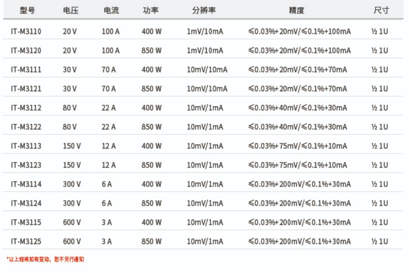Select model IT-M3115 cell
Viewport: 409px width, 273px height.
coord(26,223)
